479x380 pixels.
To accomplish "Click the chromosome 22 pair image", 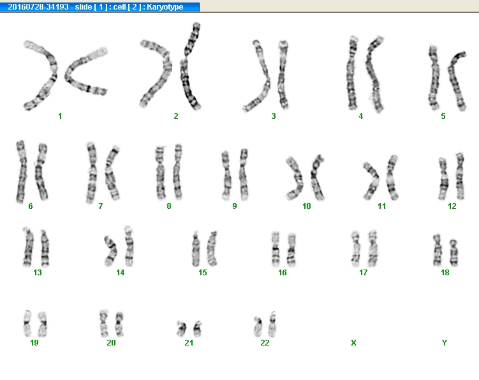I will coord(265,324).
